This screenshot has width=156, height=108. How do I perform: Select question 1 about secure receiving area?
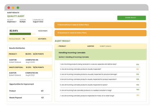pyautogui.click(x=88, y=64)
